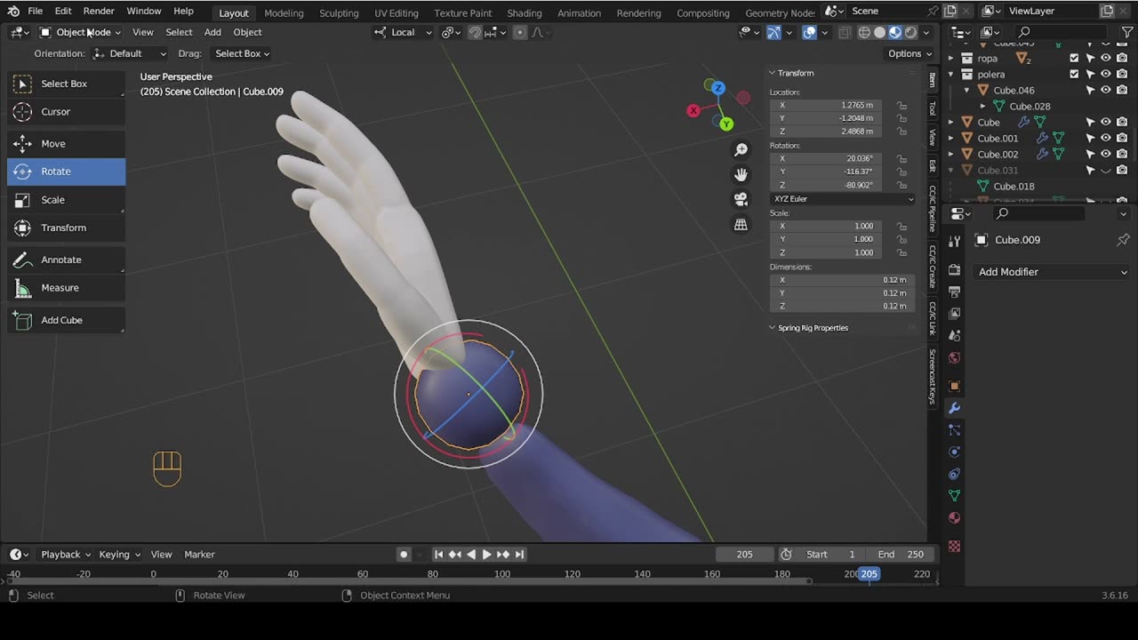Activate the Annotate tool

pyautogui.click(x=66, y=260)
